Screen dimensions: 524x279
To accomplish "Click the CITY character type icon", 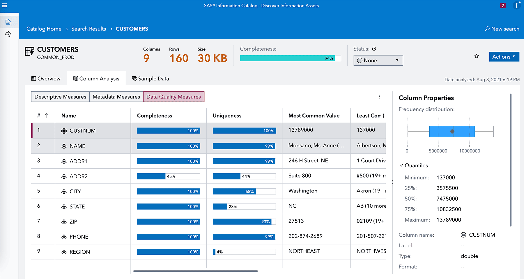I will [x=64, y=192].
